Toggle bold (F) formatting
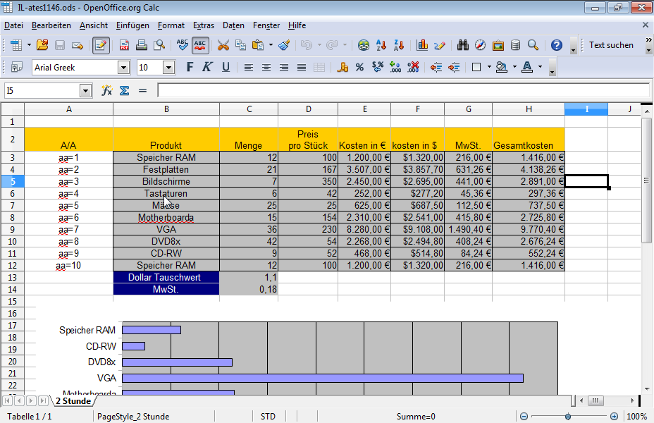 (x=190, y=67)
